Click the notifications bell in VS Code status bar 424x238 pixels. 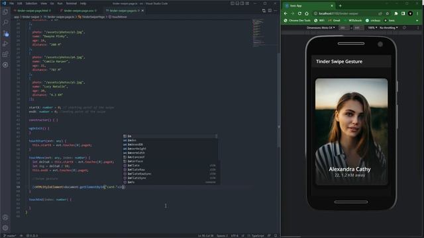click(x=276, y=235)
